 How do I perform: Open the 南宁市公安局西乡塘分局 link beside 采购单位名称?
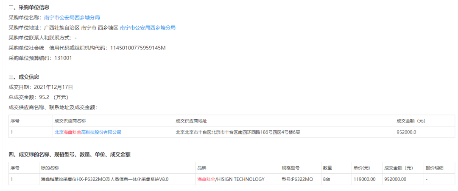[x=72, y=17]
